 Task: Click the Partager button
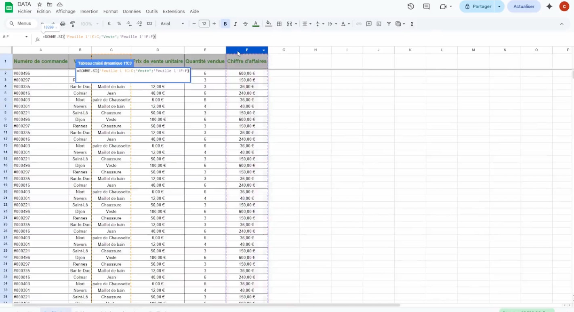click(478, 6)
